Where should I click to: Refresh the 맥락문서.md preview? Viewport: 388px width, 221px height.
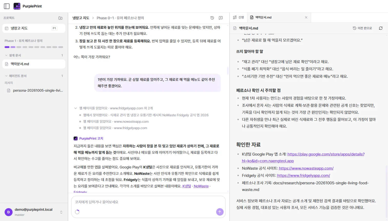[381, 28]
